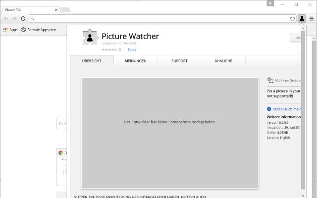The width and height of the screenshot is (317, 198).
Task: Click the Weitere Informationen heading
Action: coord(284,117)
